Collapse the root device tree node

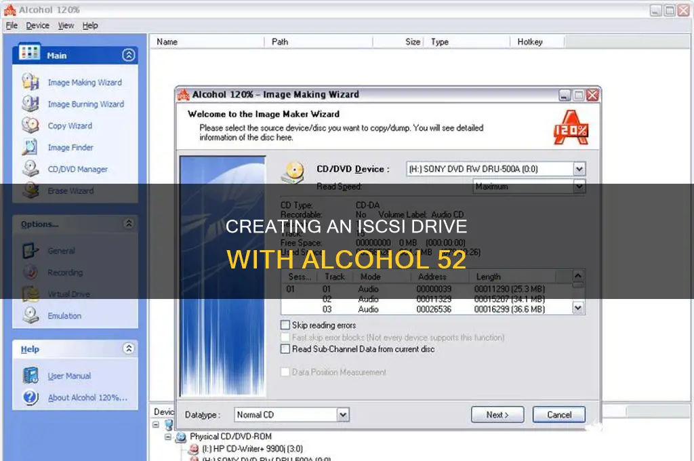(x=156, y=424)
